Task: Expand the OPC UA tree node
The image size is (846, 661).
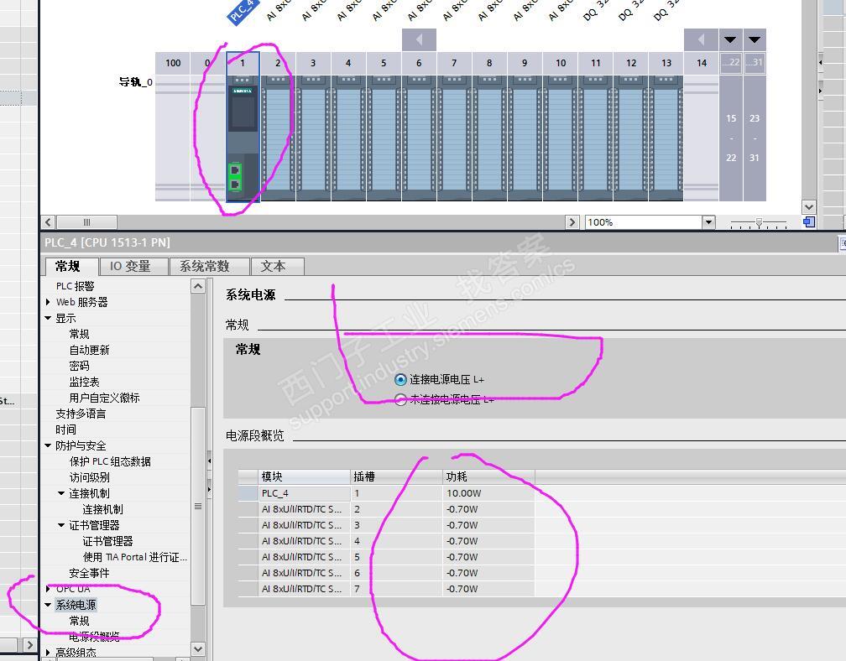Action: 48,589
